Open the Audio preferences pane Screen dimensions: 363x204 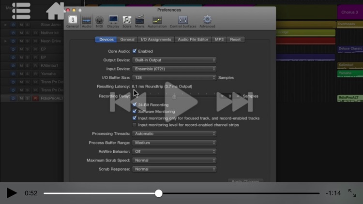[x=86, y=22]
